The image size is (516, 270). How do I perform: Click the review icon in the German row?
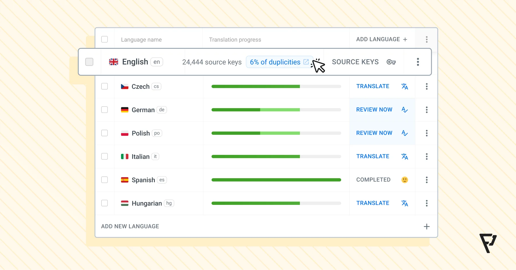click(x=404, y=110)
